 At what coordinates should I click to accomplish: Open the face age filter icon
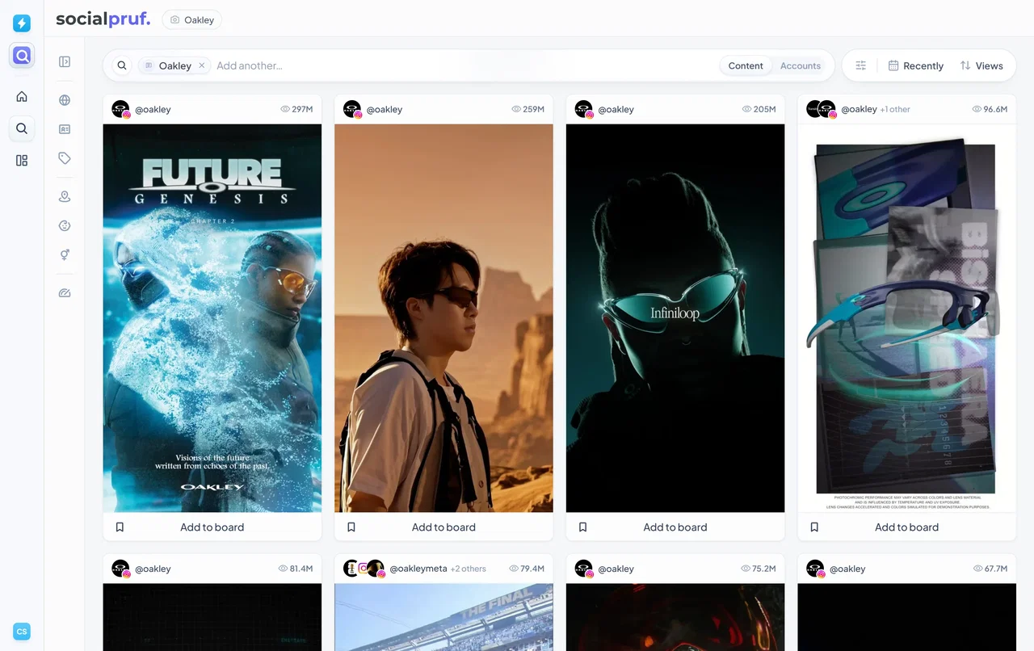coord(65,226)
